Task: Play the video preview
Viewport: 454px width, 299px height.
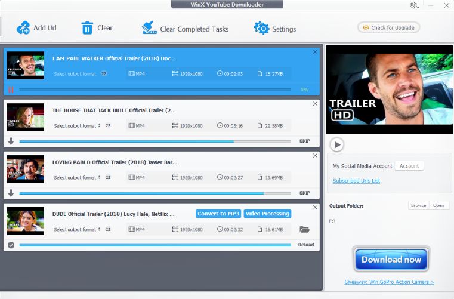Action: coord(336,144)
